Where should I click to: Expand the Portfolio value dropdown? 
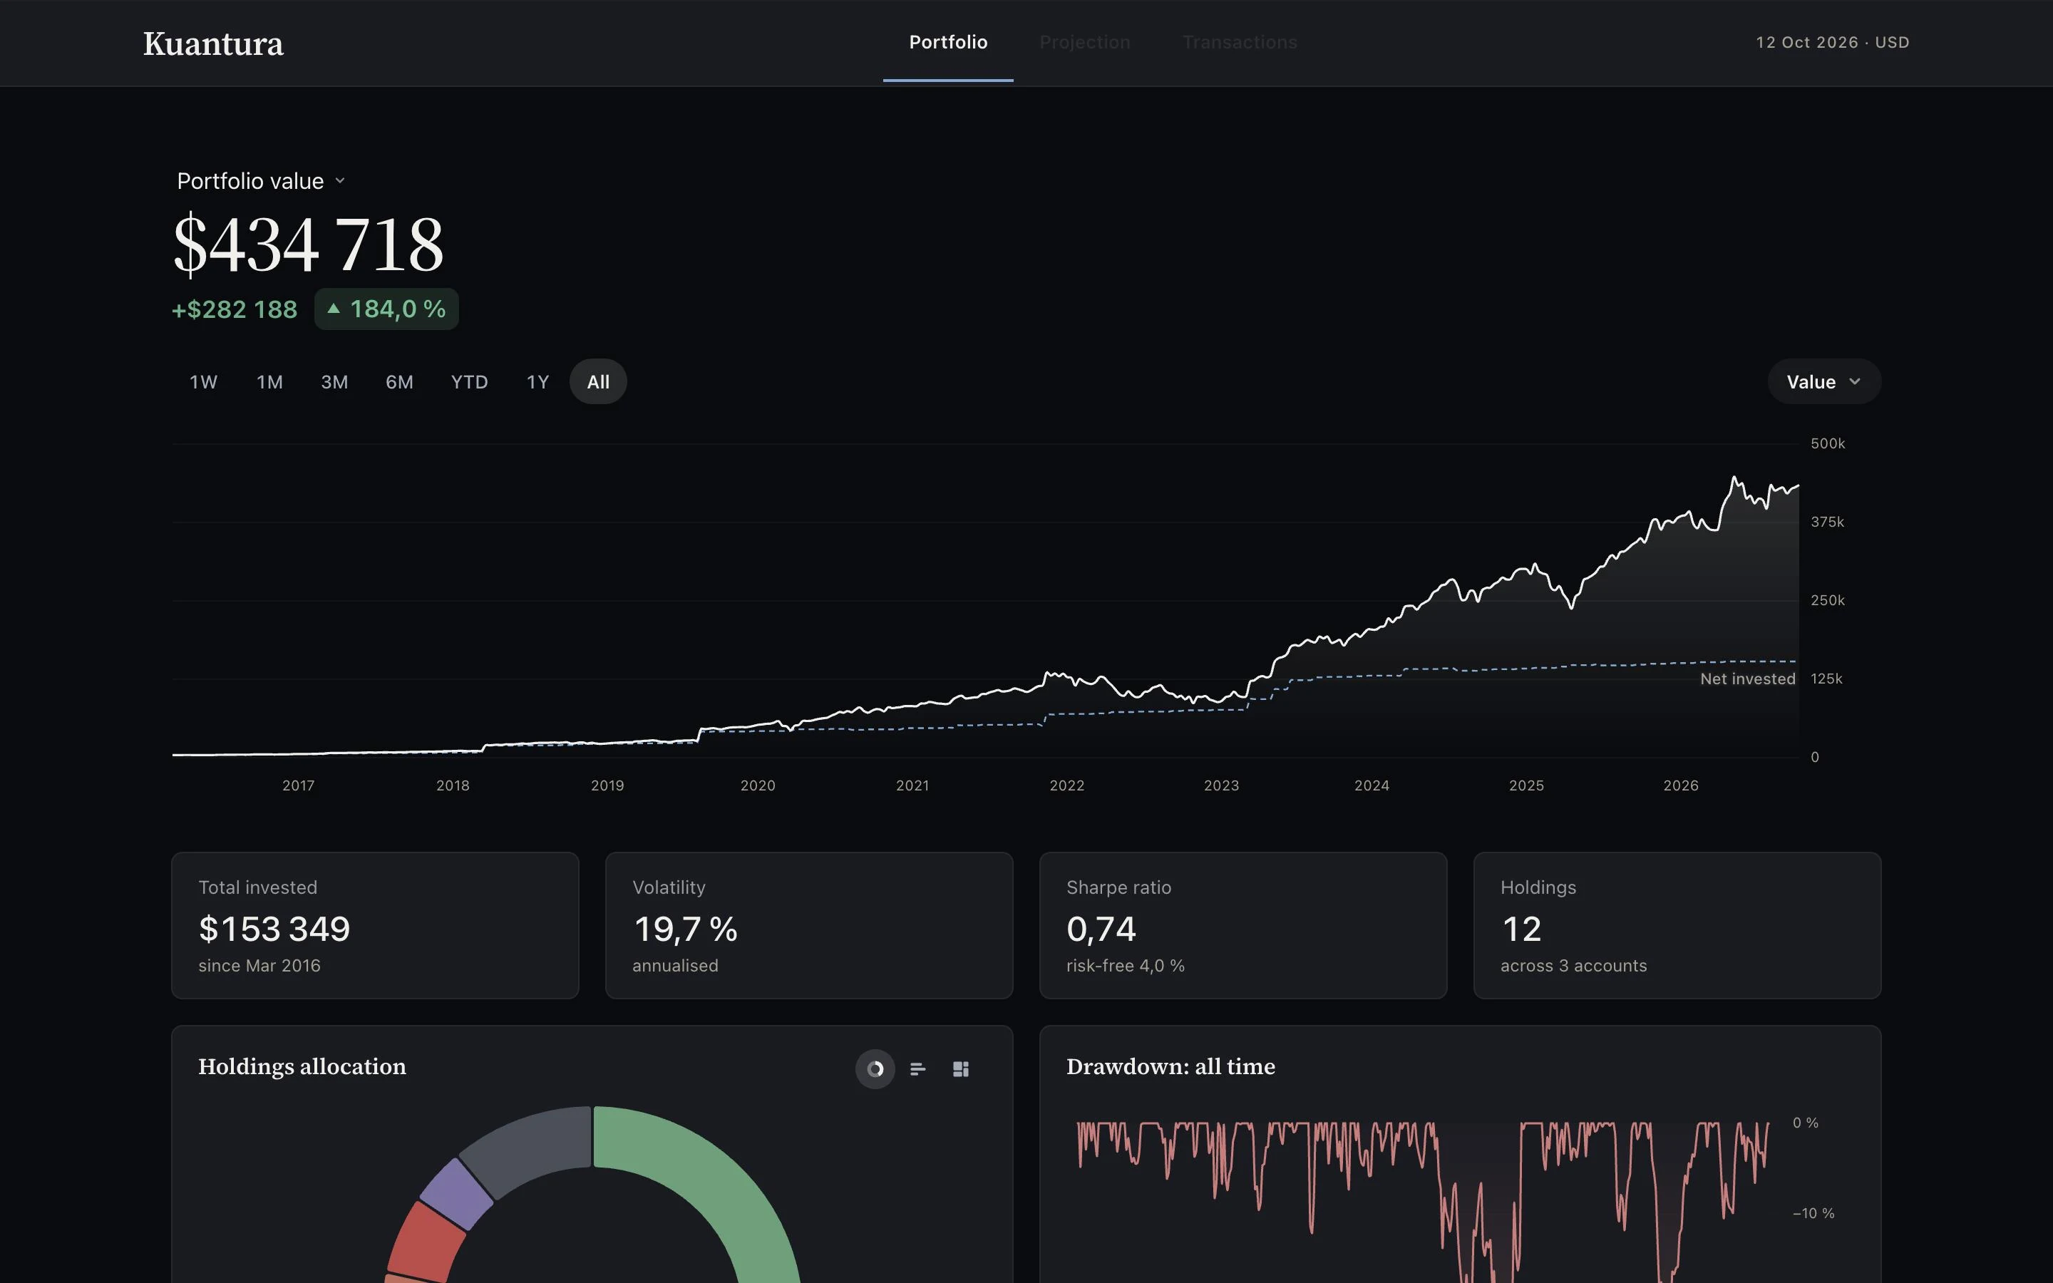[260, 181]
